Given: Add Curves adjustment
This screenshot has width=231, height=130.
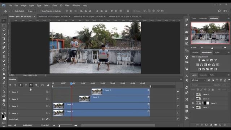Looking at the screenshot, I should (208, 60).
